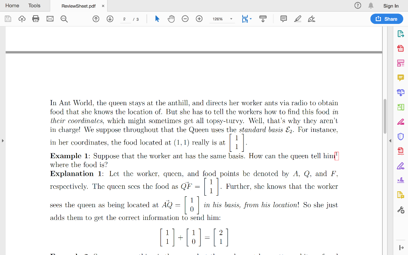This screenshot has width=408, height=255.
Task: Open Compress PDF tool in sidebar
Action: point(401,151)
